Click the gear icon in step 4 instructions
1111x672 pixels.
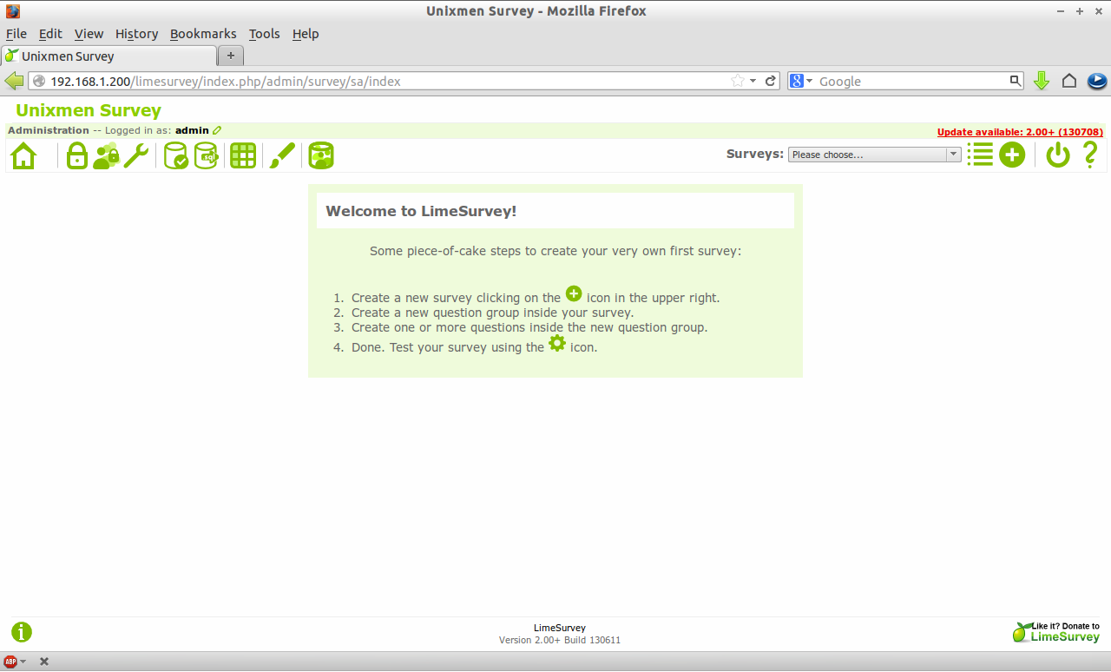pos(557,343)
